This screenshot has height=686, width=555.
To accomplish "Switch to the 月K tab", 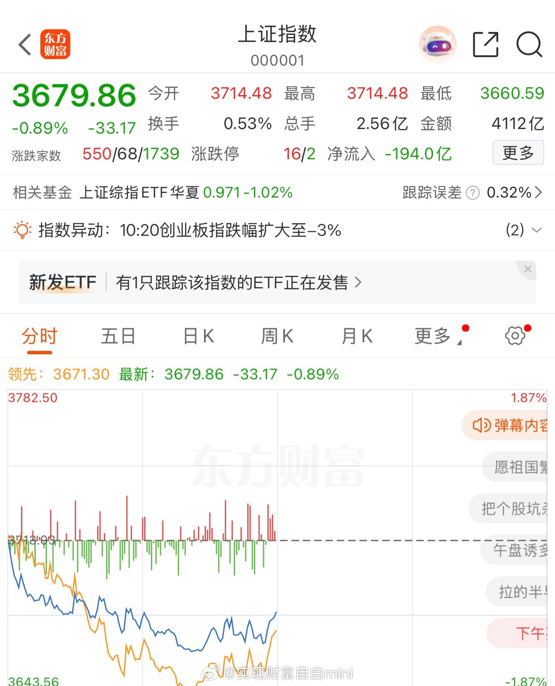I will coord(357,336).
